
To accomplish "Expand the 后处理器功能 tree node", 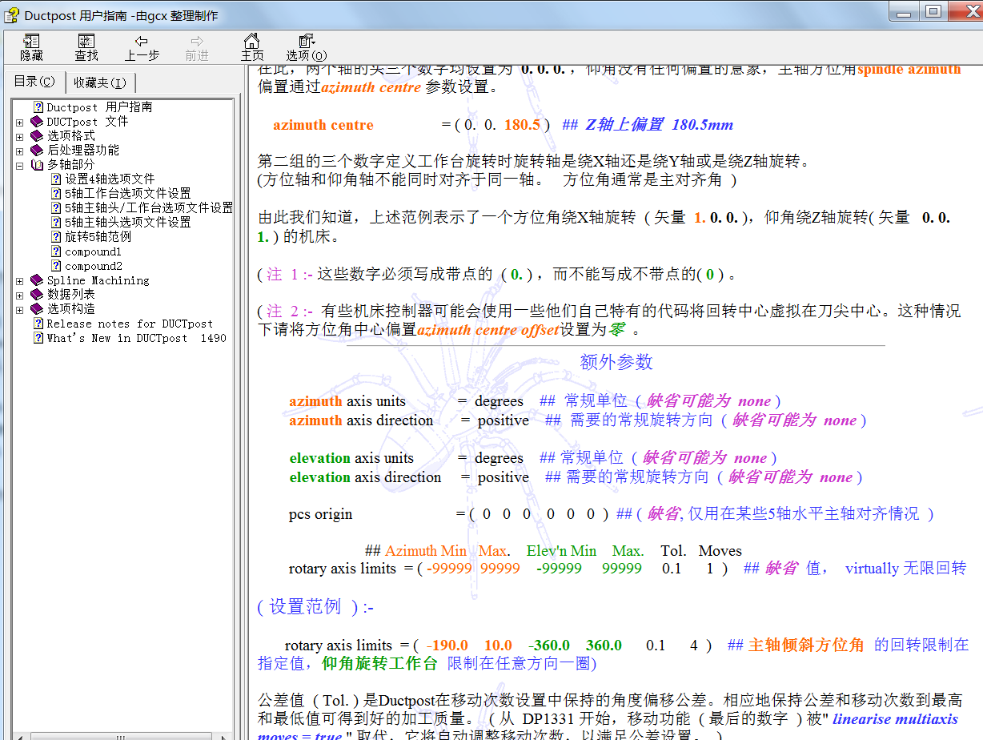I will (19, 151).
